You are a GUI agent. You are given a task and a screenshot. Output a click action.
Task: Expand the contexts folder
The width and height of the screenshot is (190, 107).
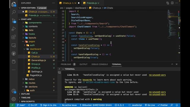coord(38,26)
